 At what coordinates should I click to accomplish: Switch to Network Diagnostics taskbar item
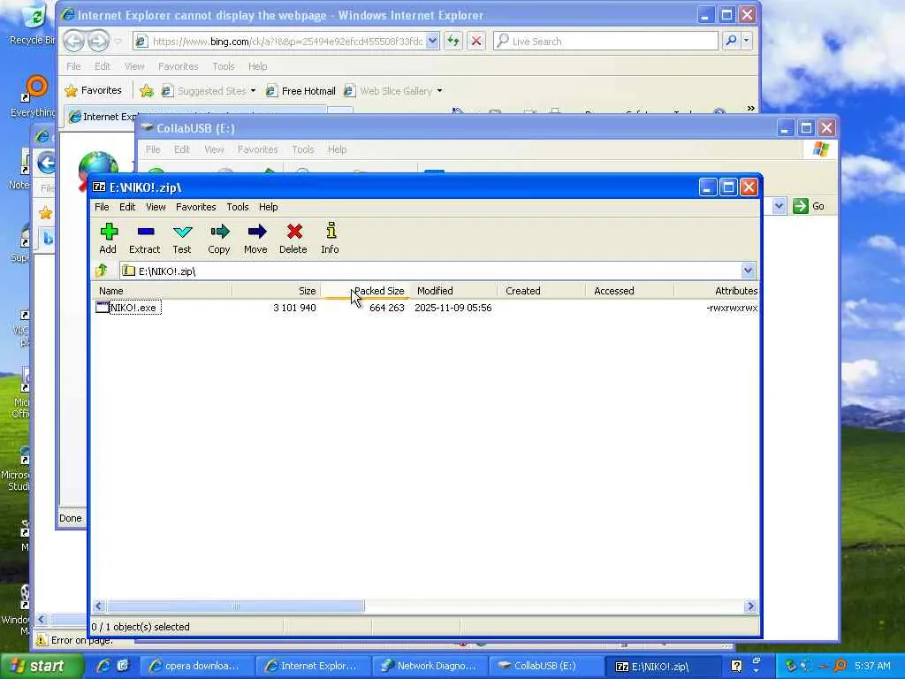(x=430, y=666)
